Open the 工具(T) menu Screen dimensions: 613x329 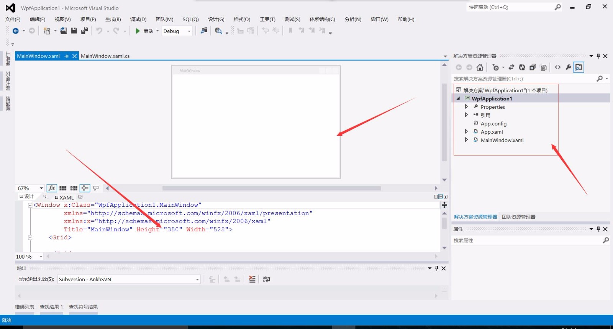point(267,19)
